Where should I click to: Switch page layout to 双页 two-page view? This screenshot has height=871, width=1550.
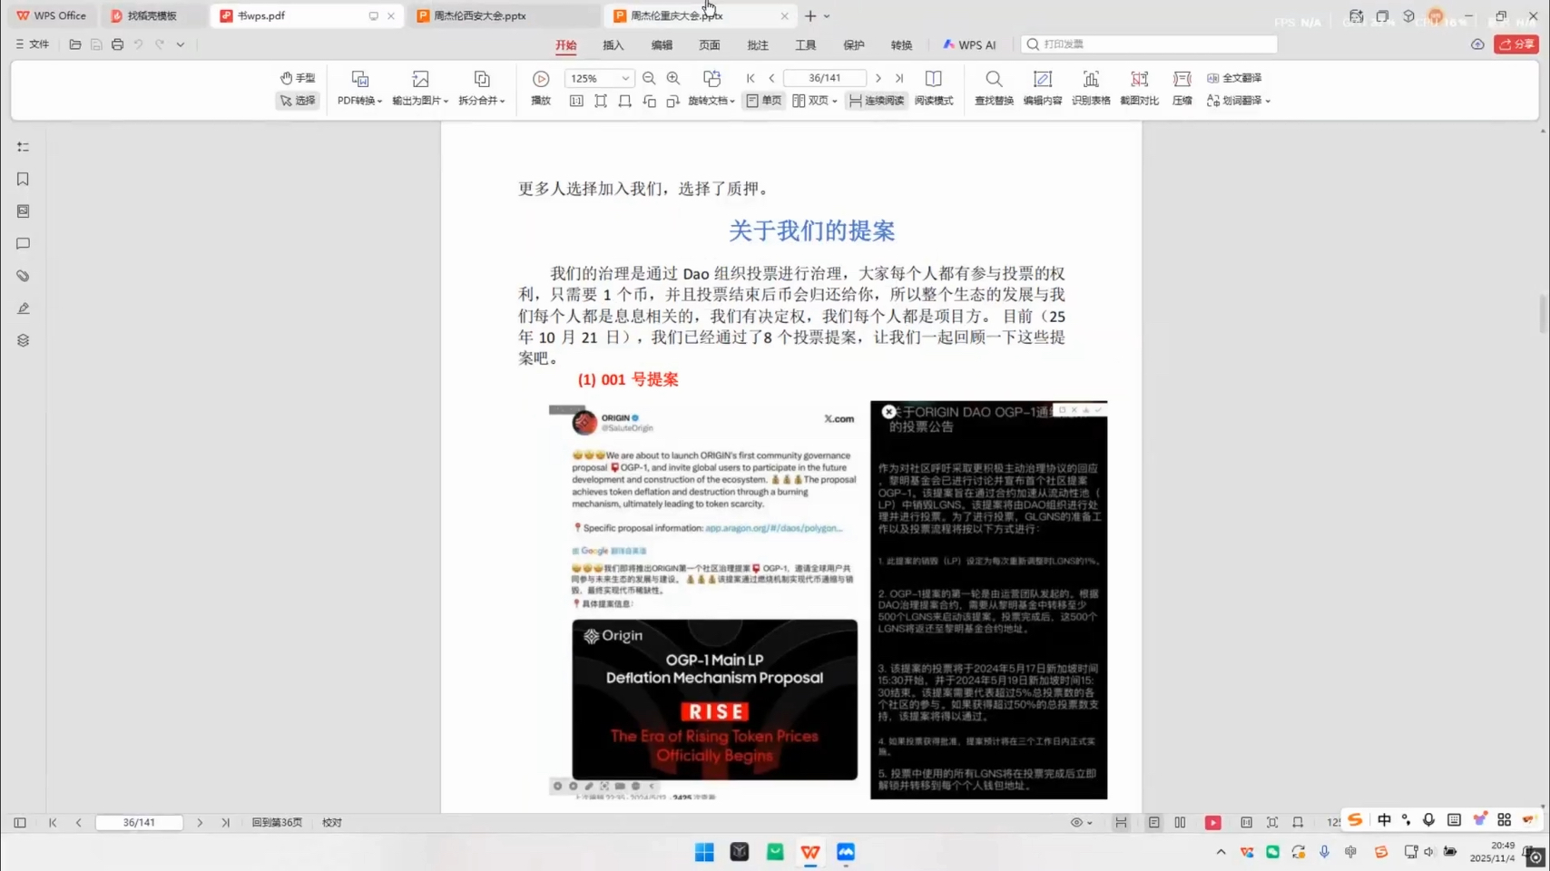pos(811,101)
